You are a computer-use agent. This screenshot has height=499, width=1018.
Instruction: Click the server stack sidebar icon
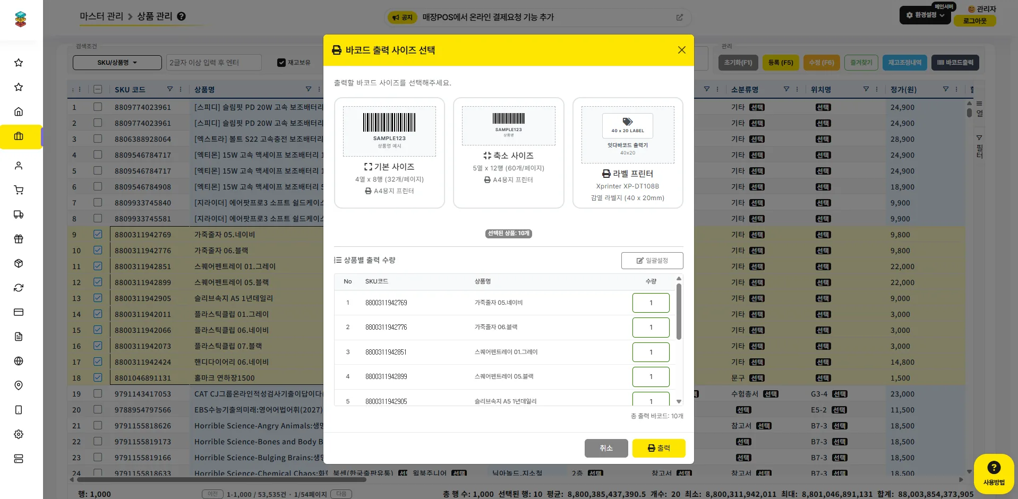pos(19,459)
